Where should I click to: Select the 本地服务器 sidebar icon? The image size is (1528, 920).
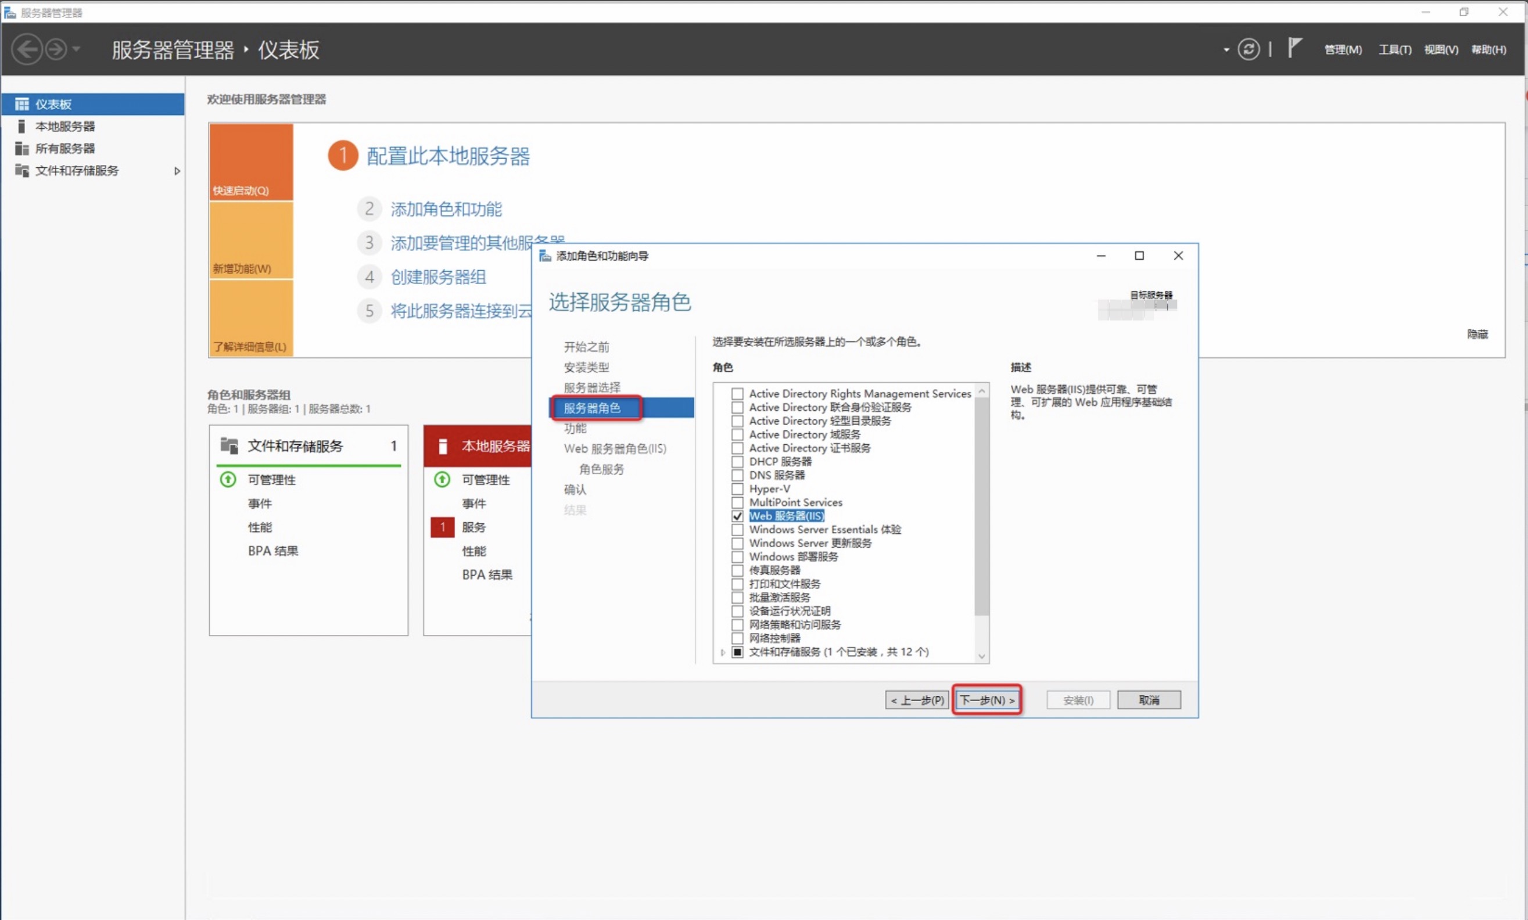(22, 126)
